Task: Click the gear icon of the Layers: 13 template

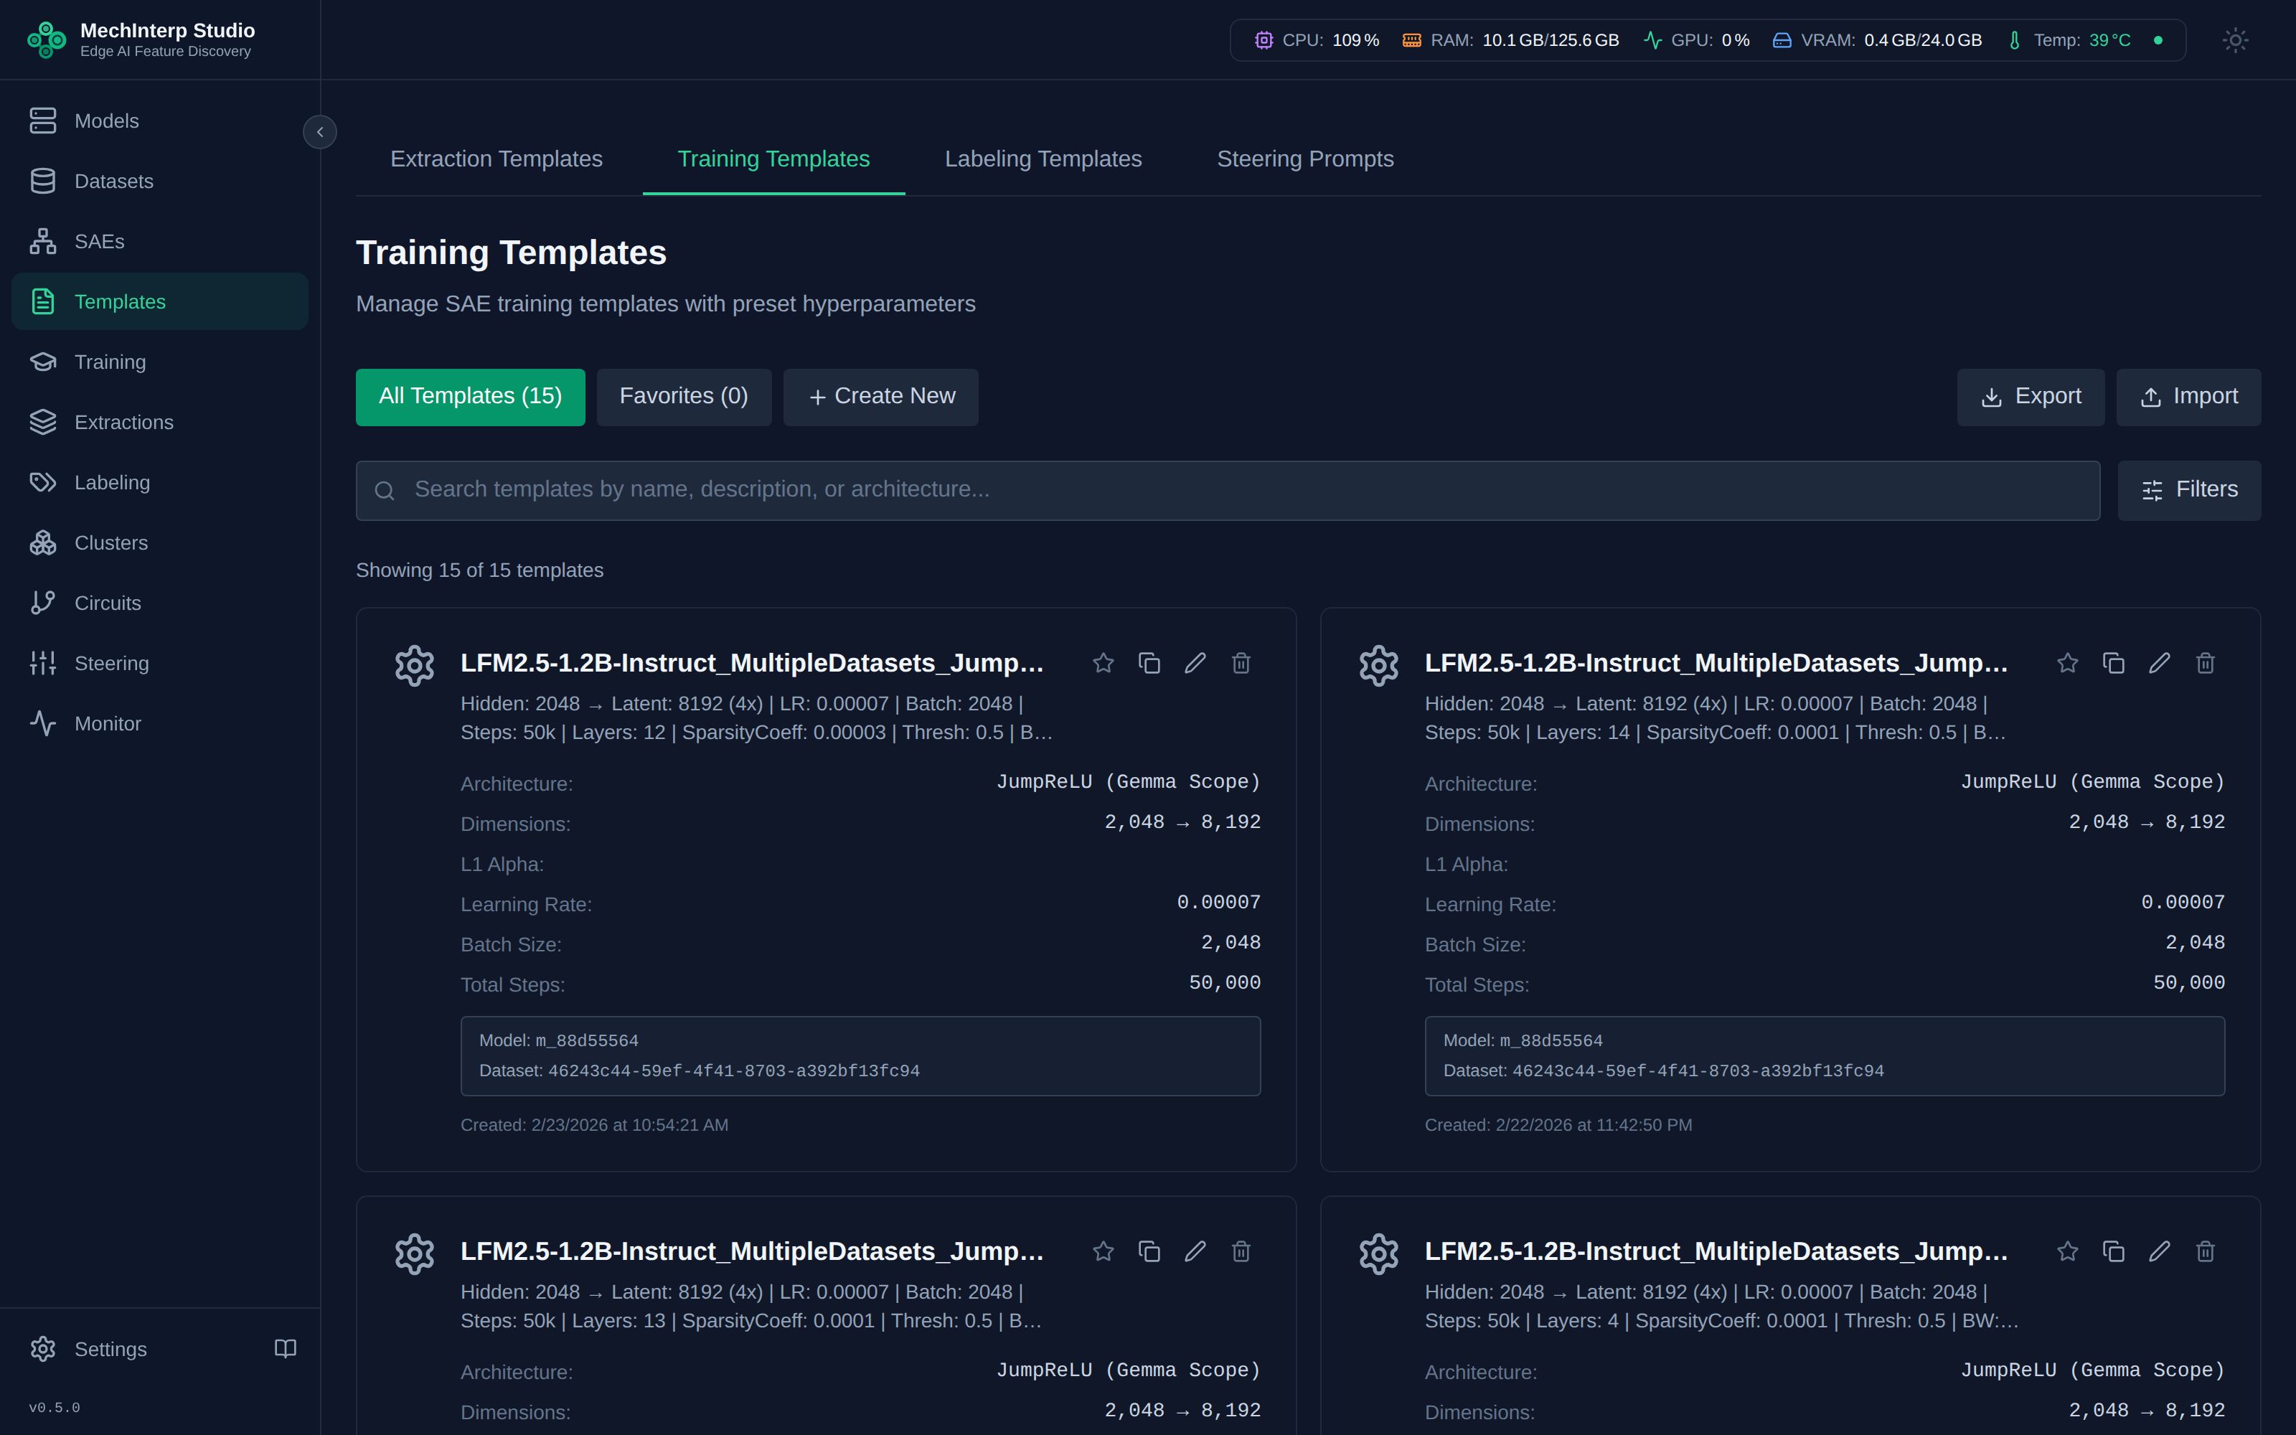Action: [415, 1253]
